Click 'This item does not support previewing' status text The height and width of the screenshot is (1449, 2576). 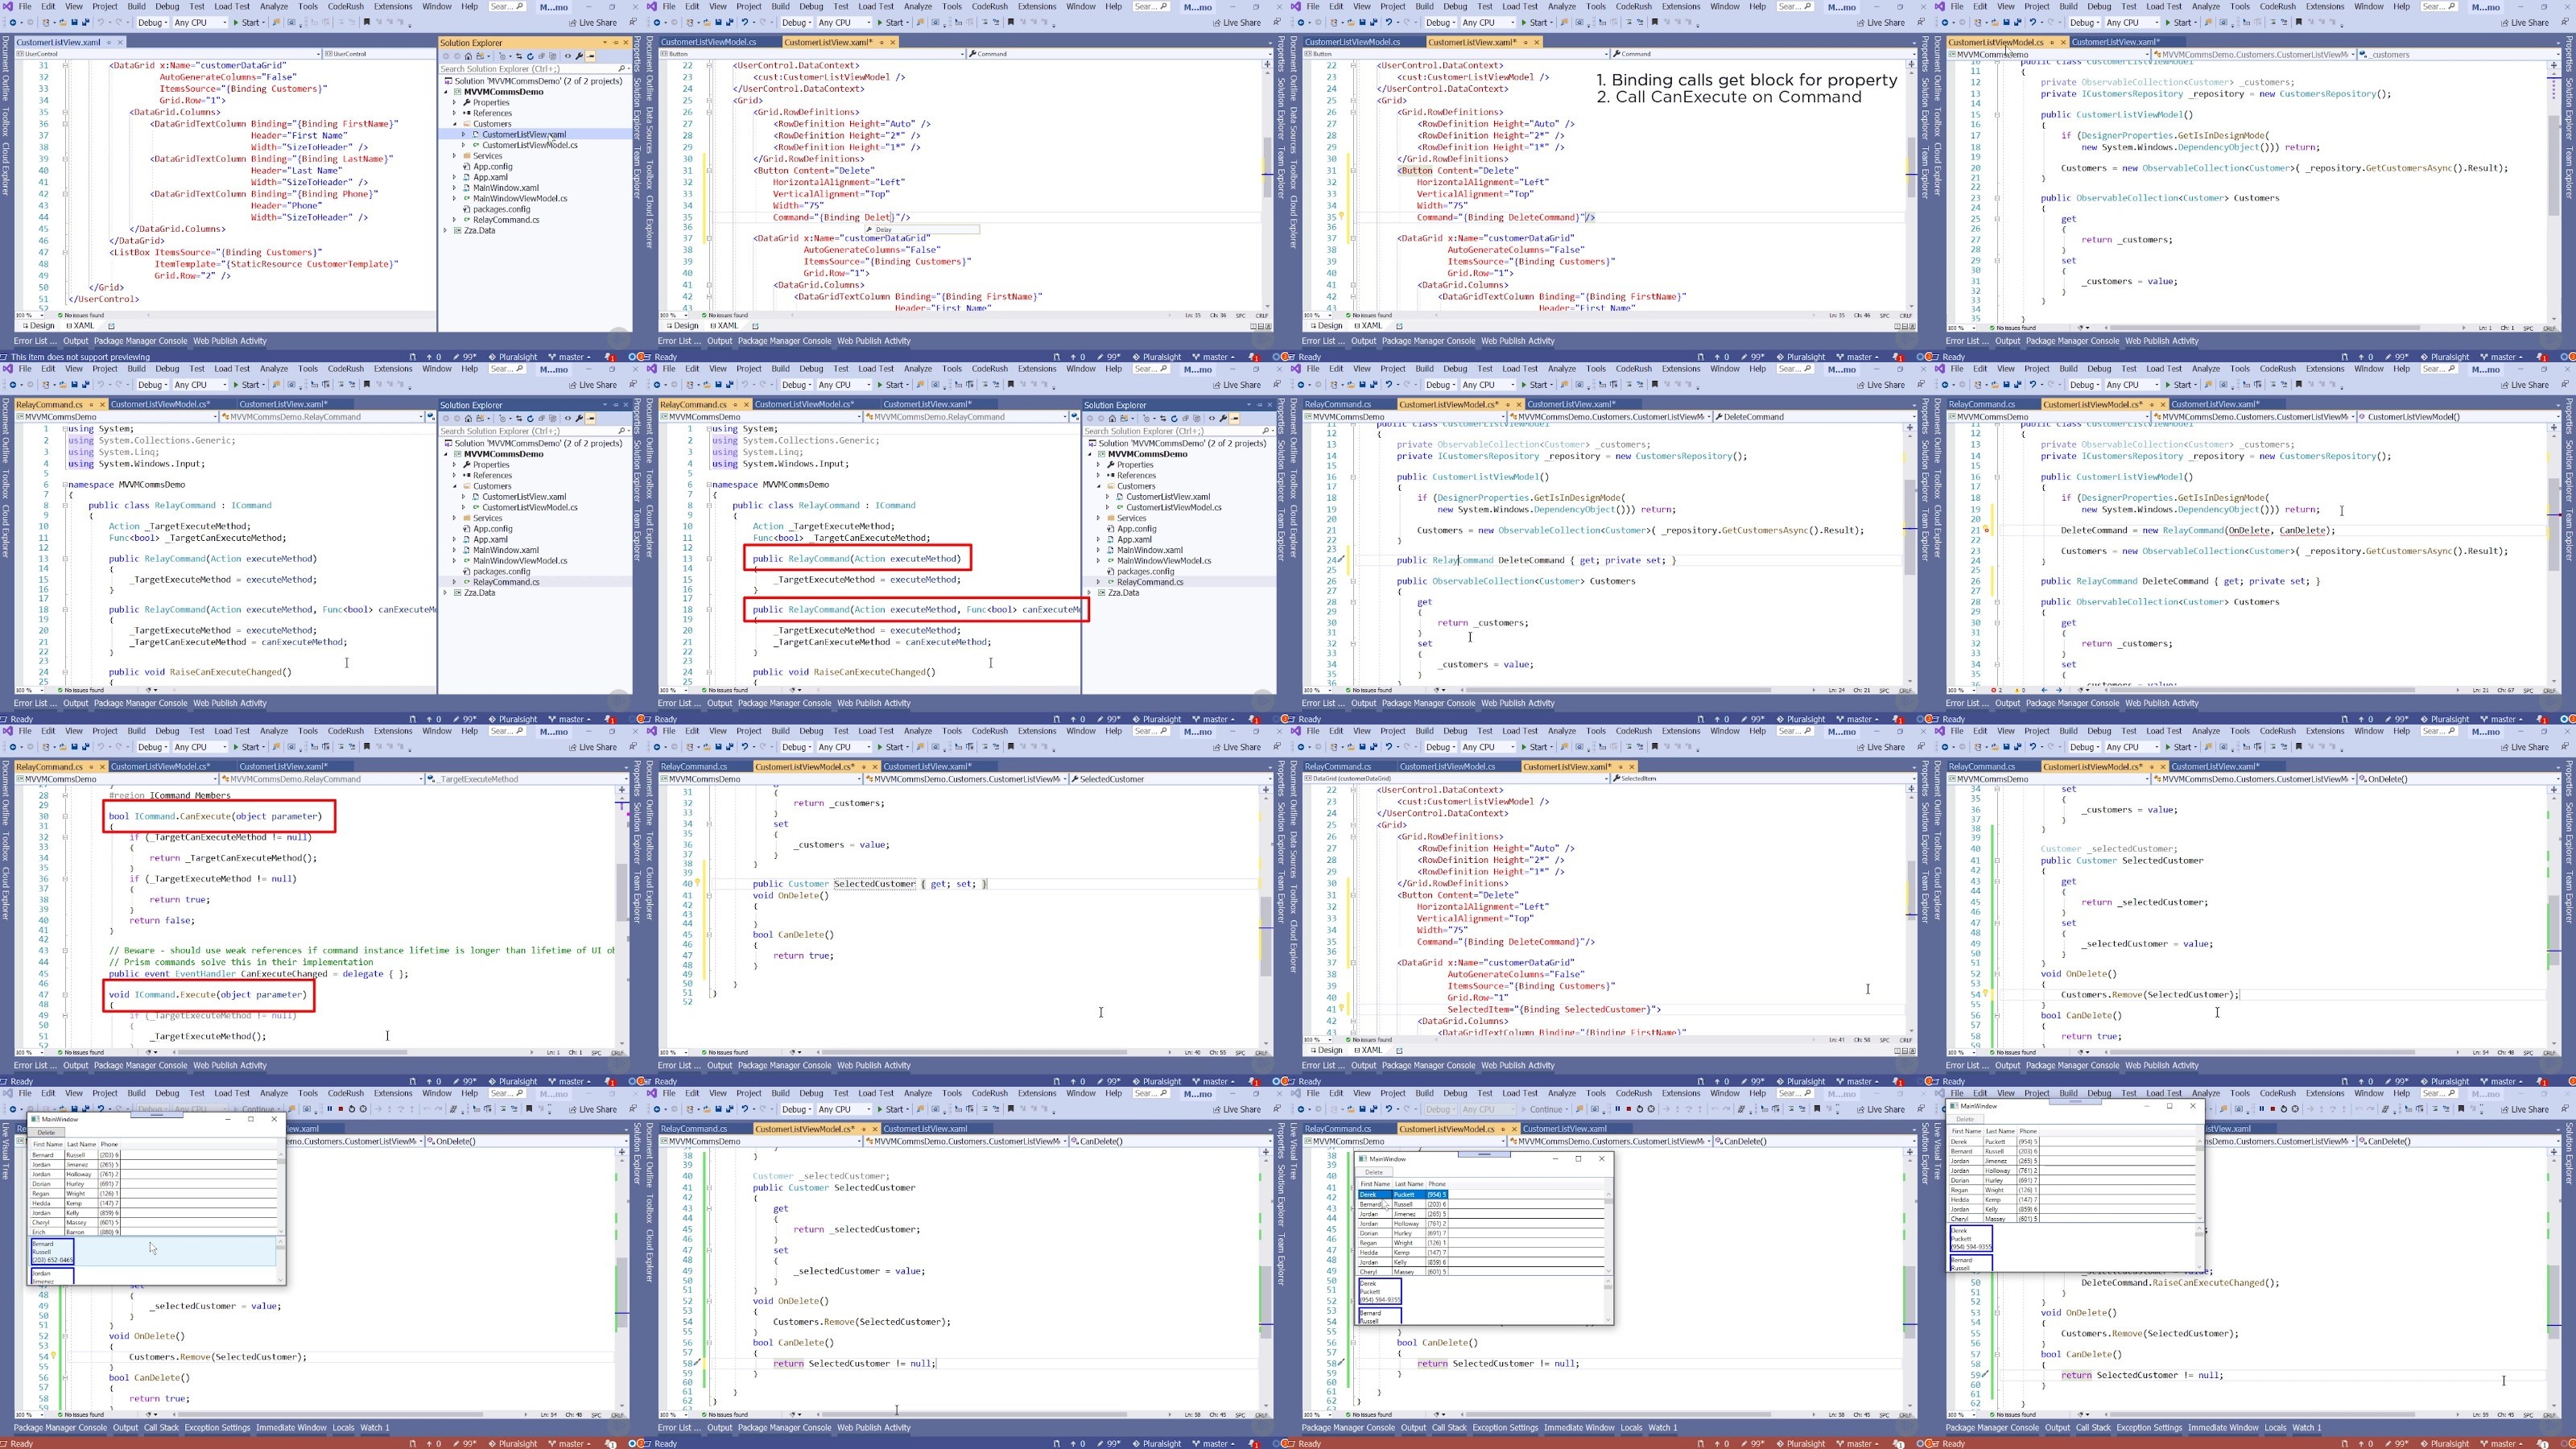tap(80, 358)
